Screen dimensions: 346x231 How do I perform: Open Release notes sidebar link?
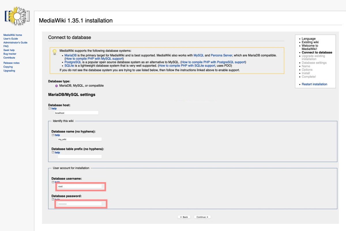(x=12, y=63)
